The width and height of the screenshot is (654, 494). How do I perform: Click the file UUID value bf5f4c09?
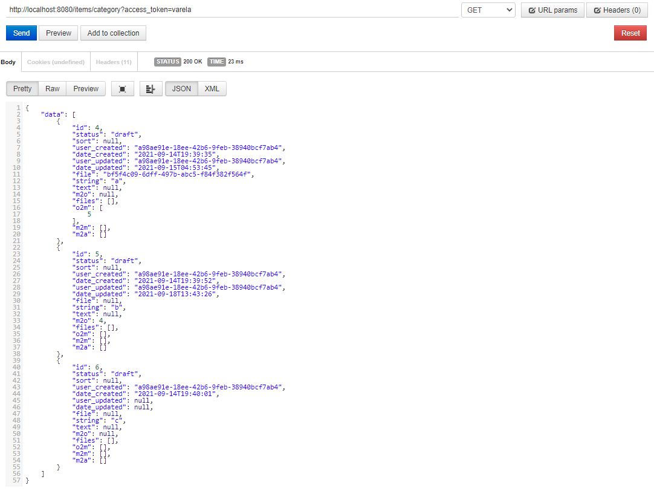(x=178, y=174)
